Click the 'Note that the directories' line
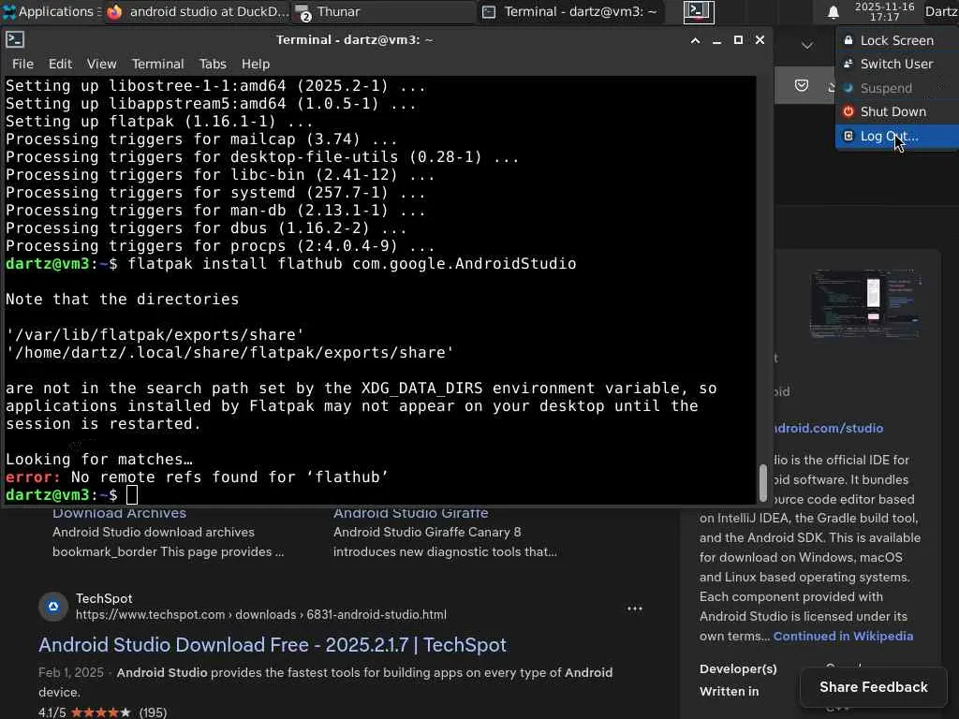 123,299
